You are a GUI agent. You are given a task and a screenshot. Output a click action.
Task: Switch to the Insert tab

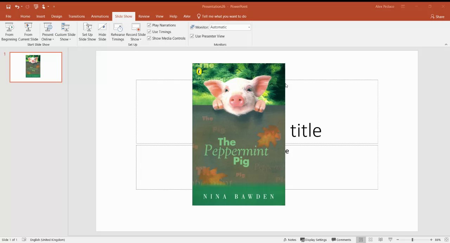pos(41,16)
